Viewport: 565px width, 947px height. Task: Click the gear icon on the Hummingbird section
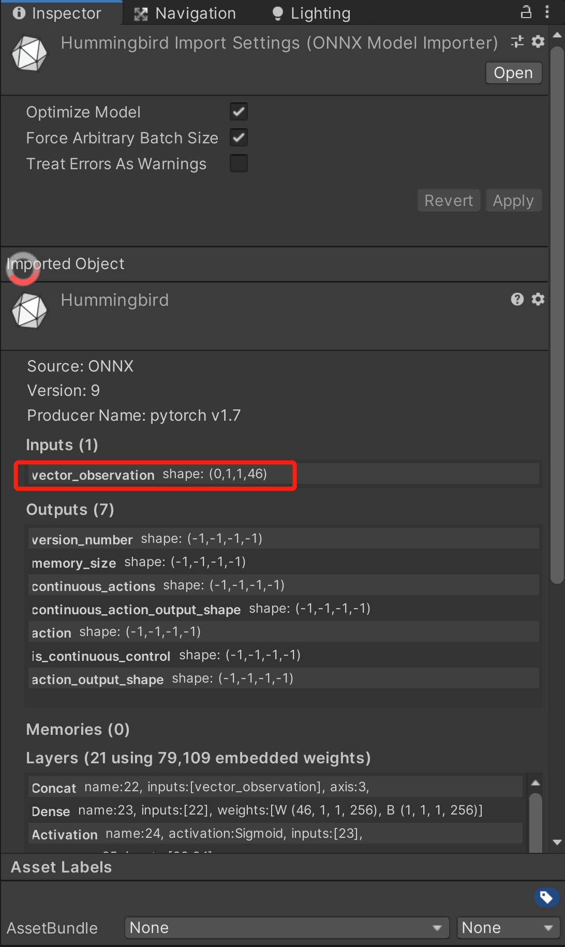click(x=538, y=299)
